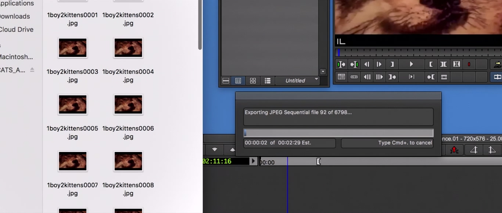The width and height of the screenshot is (502, 213).
Task: Open iCloud Drive in the Finder sidebar
Action: tap(17, 29)
